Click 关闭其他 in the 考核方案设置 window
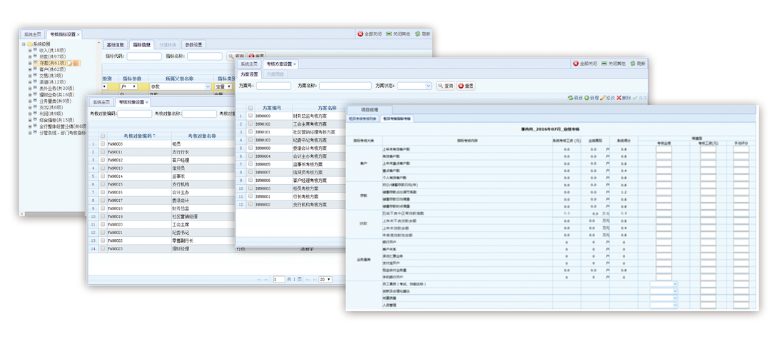780x344 pixels. pyautogui.click(x=613, y=64)
